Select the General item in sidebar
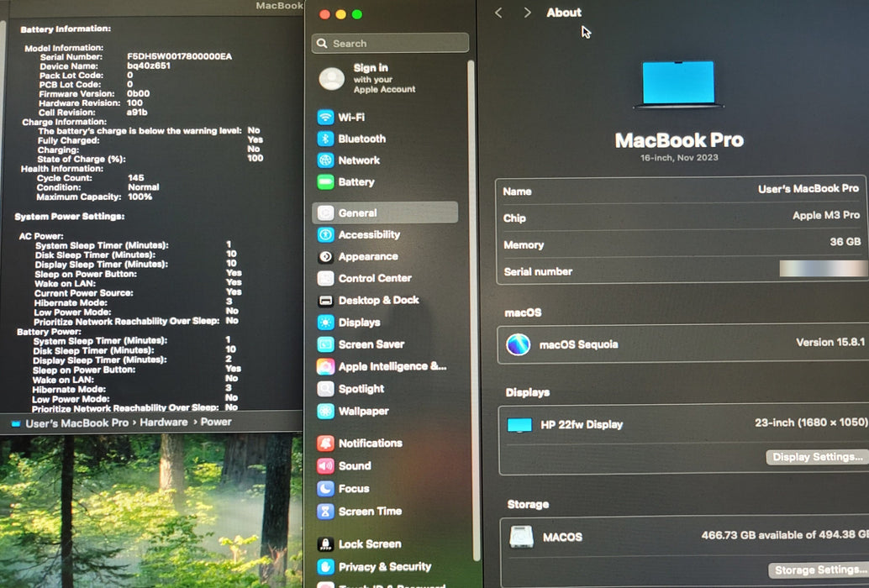The width and height of the screenshot is (869, 588). [385, 213]
